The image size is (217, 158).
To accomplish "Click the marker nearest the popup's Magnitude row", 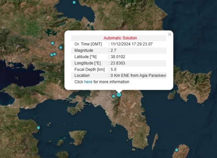I will coord(61,48).
